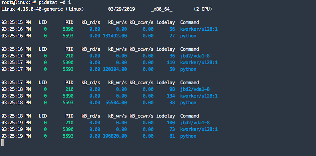316x156 pixels.
Task: Click the iodelay value 134
Action: (x=171, y=96)
